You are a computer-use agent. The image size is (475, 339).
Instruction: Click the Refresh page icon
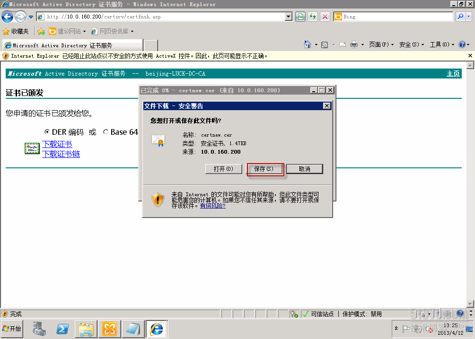coord(313,17)
